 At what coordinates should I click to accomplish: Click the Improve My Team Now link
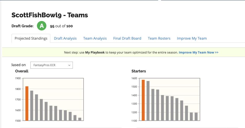tap(198, 52)
